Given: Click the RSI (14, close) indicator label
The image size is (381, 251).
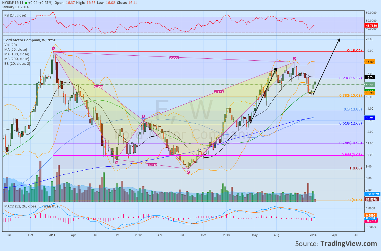Looking at the screenshot, I should coord(15,15).
